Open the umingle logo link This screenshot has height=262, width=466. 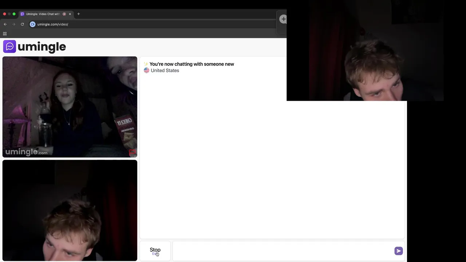[x=35, y=47]
